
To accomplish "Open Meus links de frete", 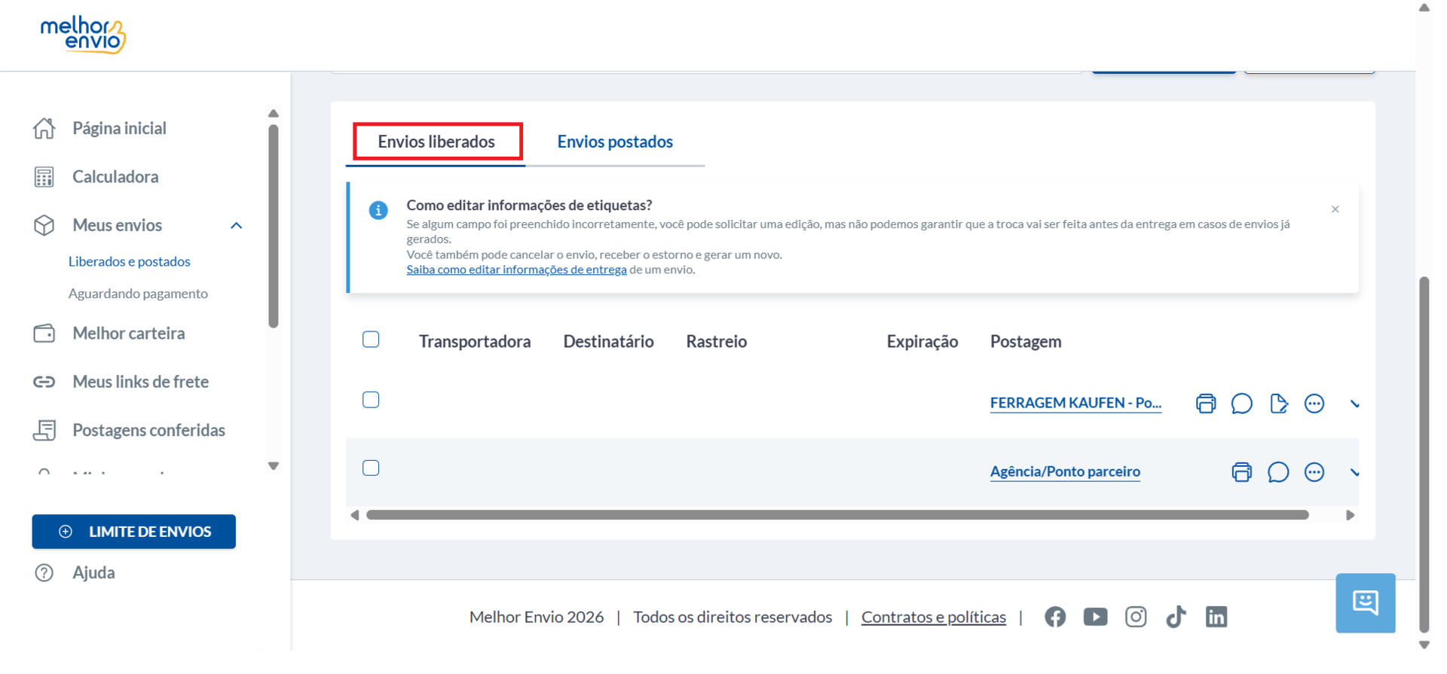I will [140, 382].
